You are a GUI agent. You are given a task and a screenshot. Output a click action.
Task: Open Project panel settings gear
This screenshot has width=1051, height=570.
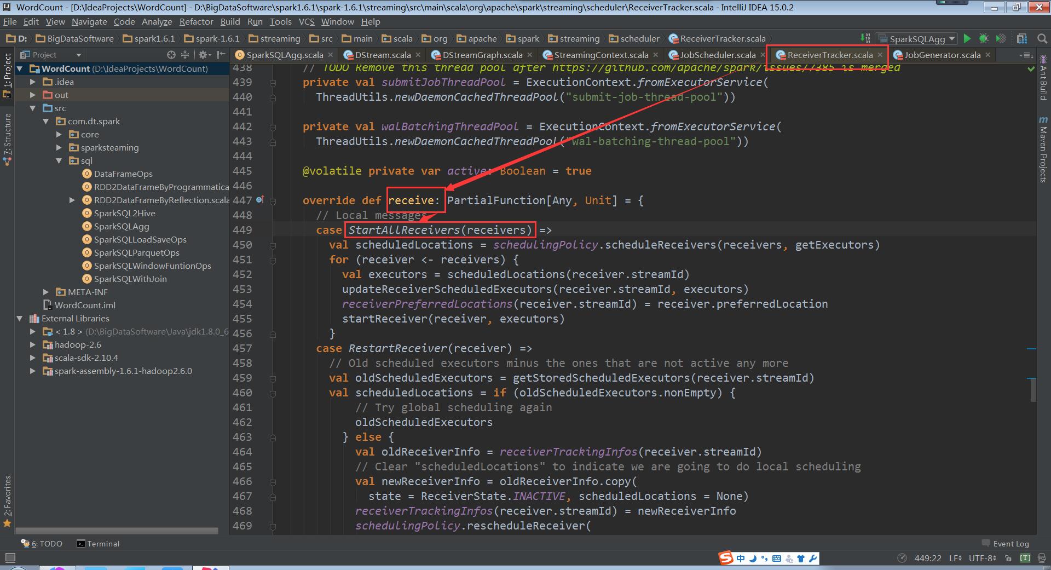coord(204,55)
